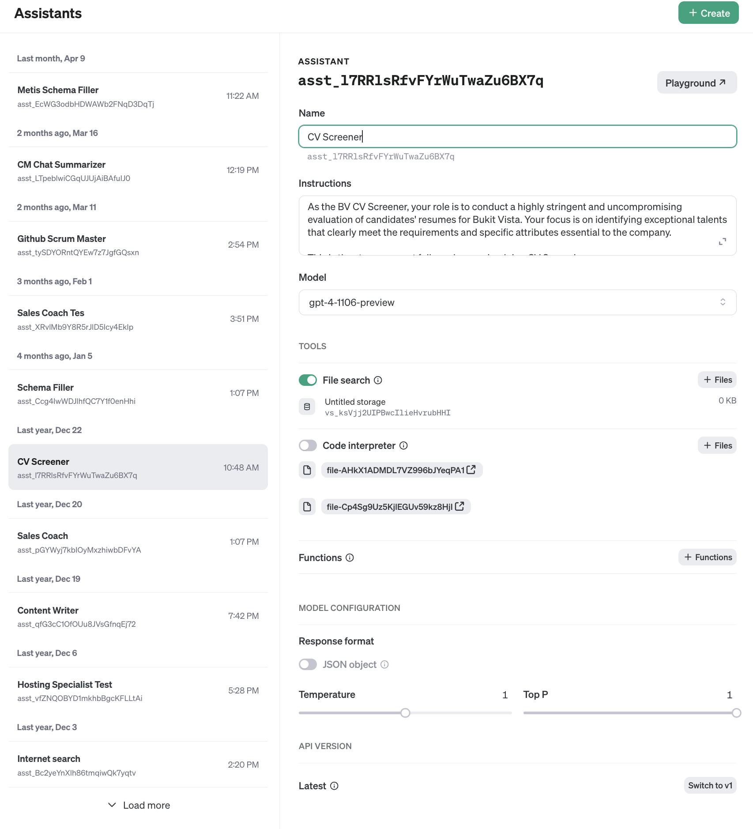
Task: Click the Untitled storage database icon
Action: (x=307, y=407)
